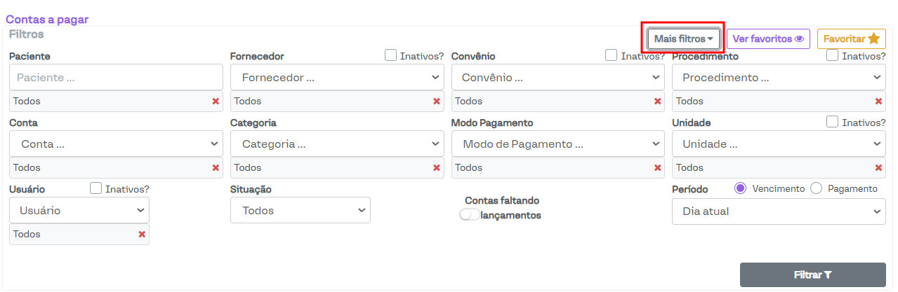
Task: Remove the Todos tag under Usuário
Action: coord(142,235)
